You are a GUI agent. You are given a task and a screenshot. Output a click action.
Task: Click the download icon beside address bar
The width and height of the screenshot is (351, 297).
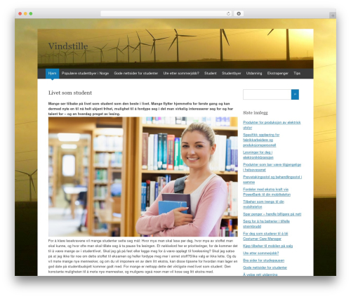tap(239, 14)
